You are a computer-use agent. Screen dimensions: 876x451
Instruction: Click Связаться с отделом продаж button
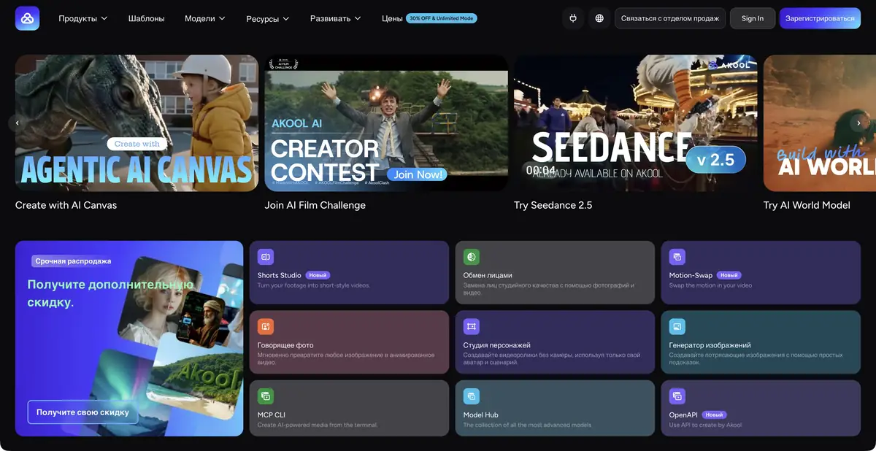click(670, 18)
